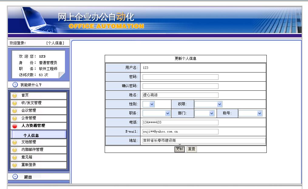Click the arrow icon beside 退出

(15, 177)
